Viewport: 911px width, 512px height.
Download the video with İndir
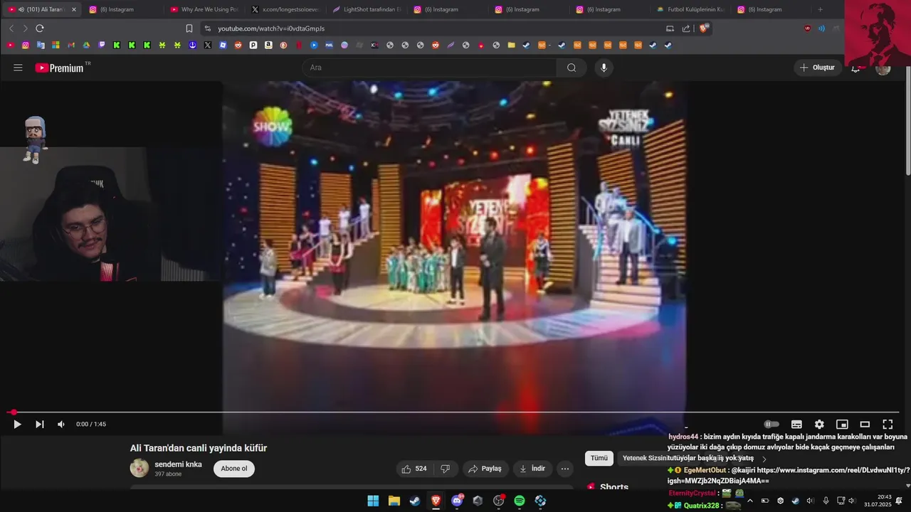532,469
